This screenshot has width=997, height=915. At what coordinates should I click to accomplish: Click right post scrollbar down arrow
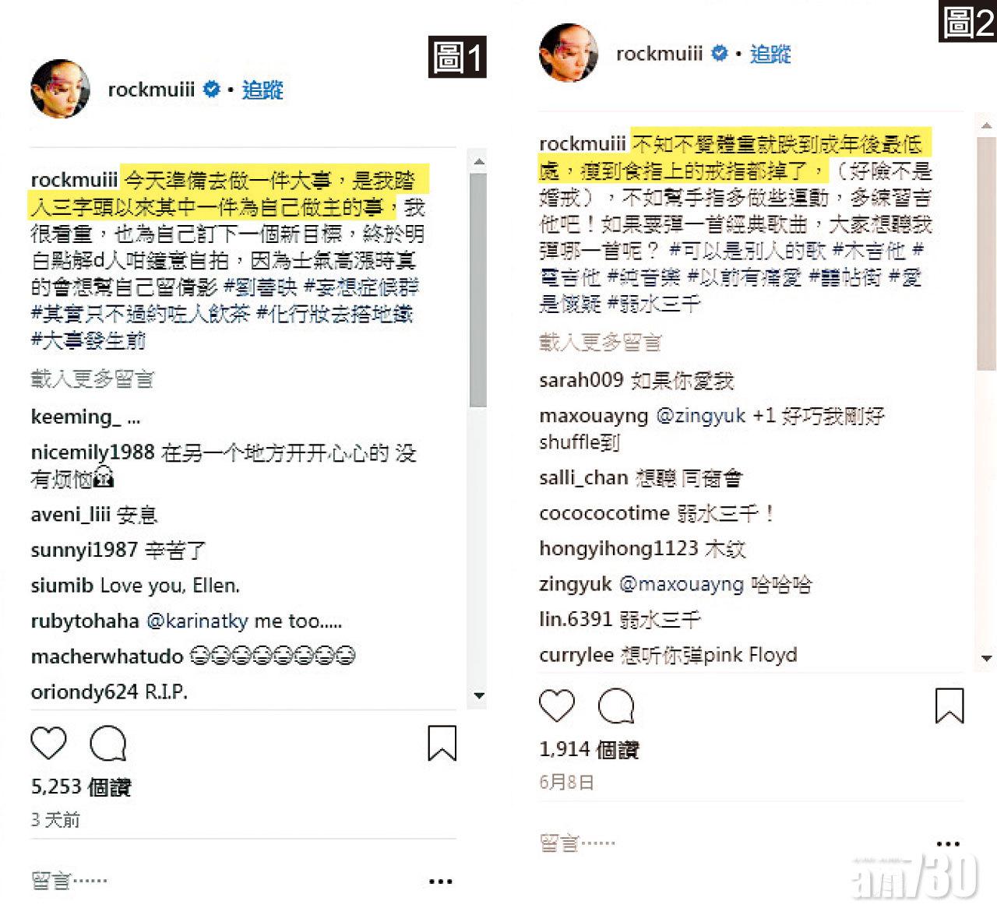(987, 658)
